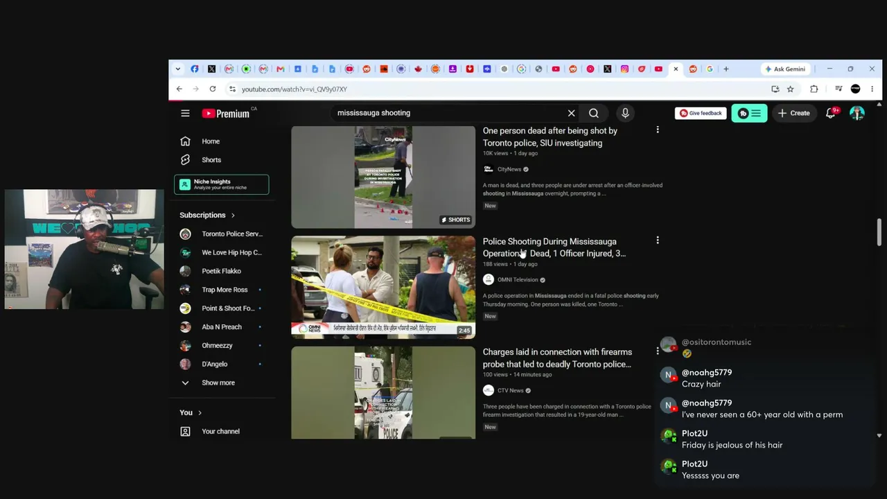Close the active YouTube tab

676,69
